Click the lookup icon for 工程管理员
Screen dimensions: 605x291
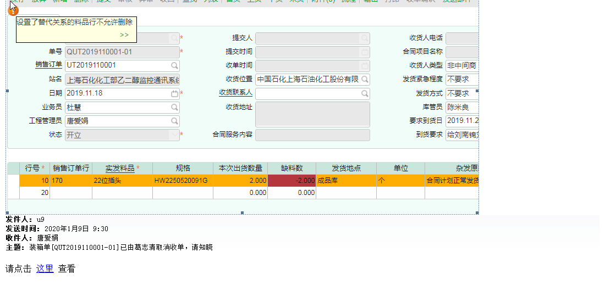coord(174,121)
